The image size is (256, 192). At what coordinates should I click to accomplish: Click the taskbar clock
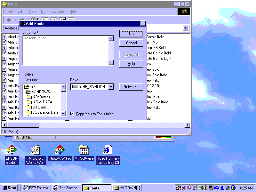(245, 188)
